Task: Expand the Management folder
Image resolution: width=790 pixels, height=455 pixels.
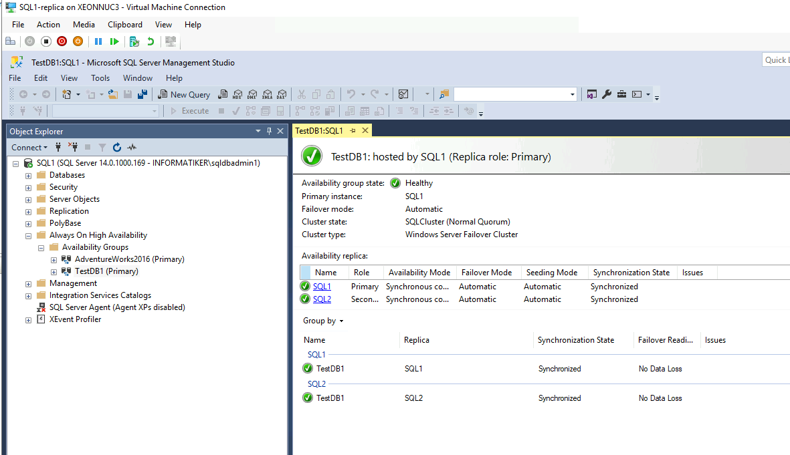Action: click(x=28, y=285)
